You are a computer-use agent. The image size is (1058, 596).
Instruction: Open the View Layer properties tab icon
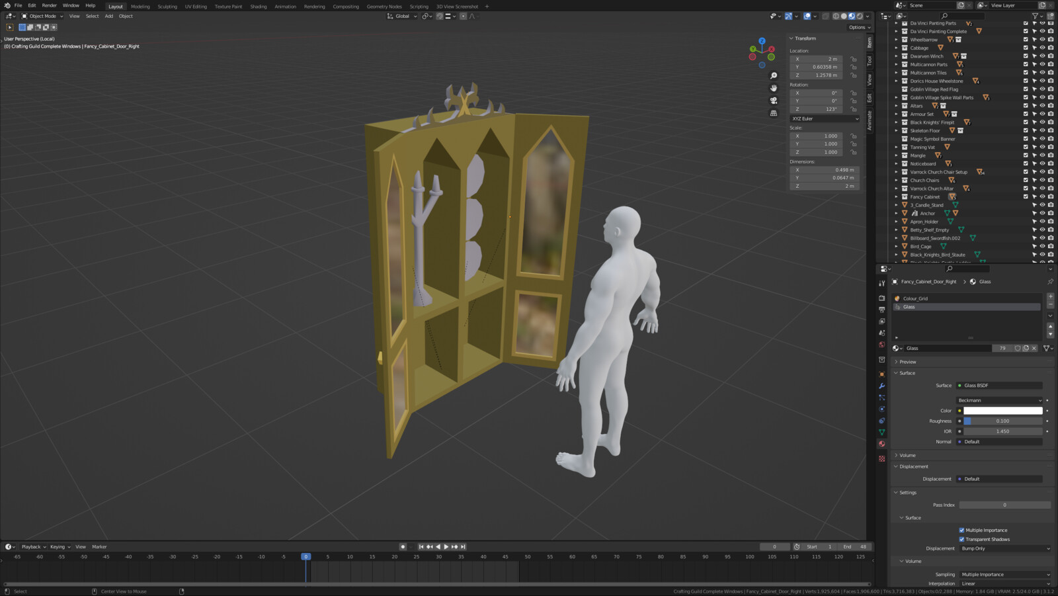(x=881, y=321)
